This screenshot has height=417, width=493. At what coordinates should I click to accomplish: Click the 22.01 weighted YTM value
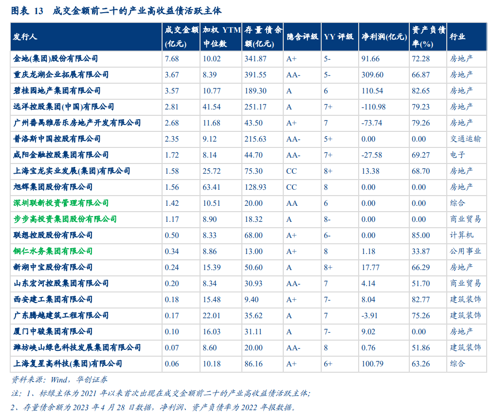click(212, 315)
